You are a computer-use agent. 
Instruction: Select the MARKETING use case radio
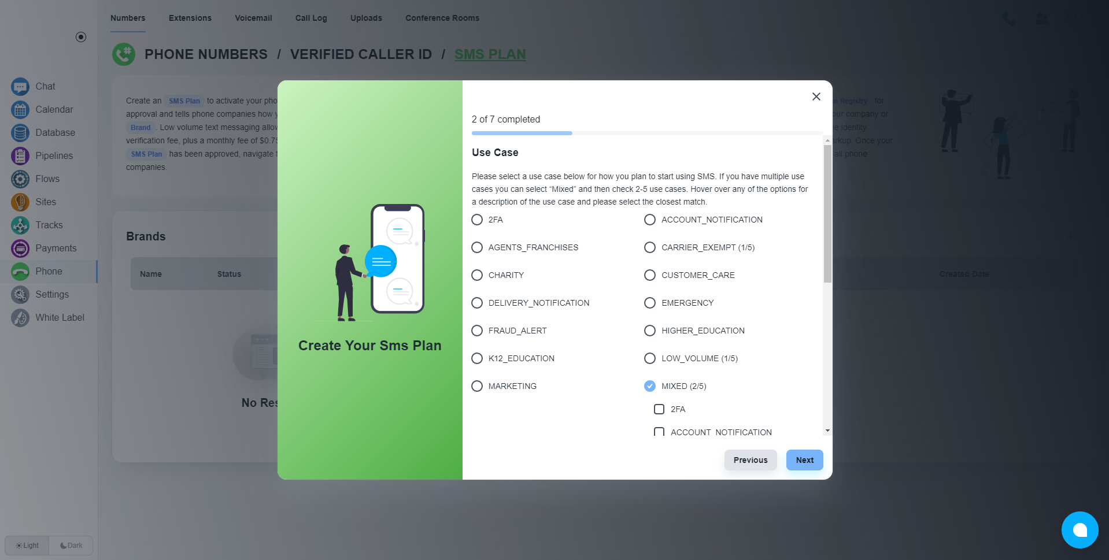tap(477, 386)
